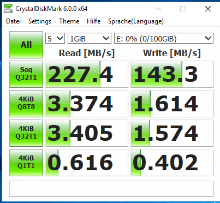Open the test size dropdown showing 1GiB
The height and width of the screenshot is (203, 220).
click(90, 38)
